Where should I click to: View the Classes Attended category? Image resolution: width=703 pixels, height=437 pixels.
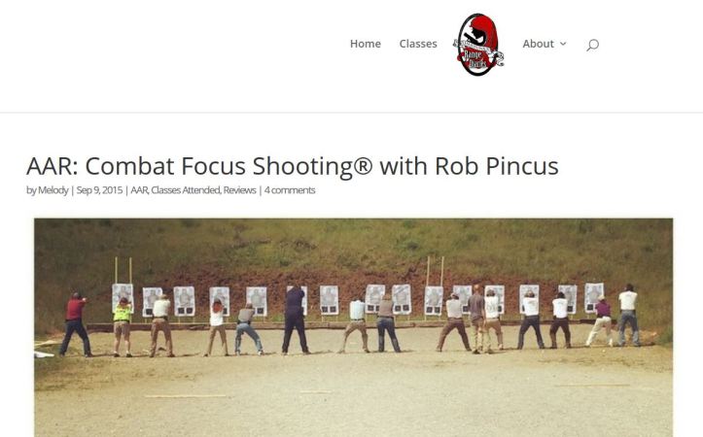point(185,190)
